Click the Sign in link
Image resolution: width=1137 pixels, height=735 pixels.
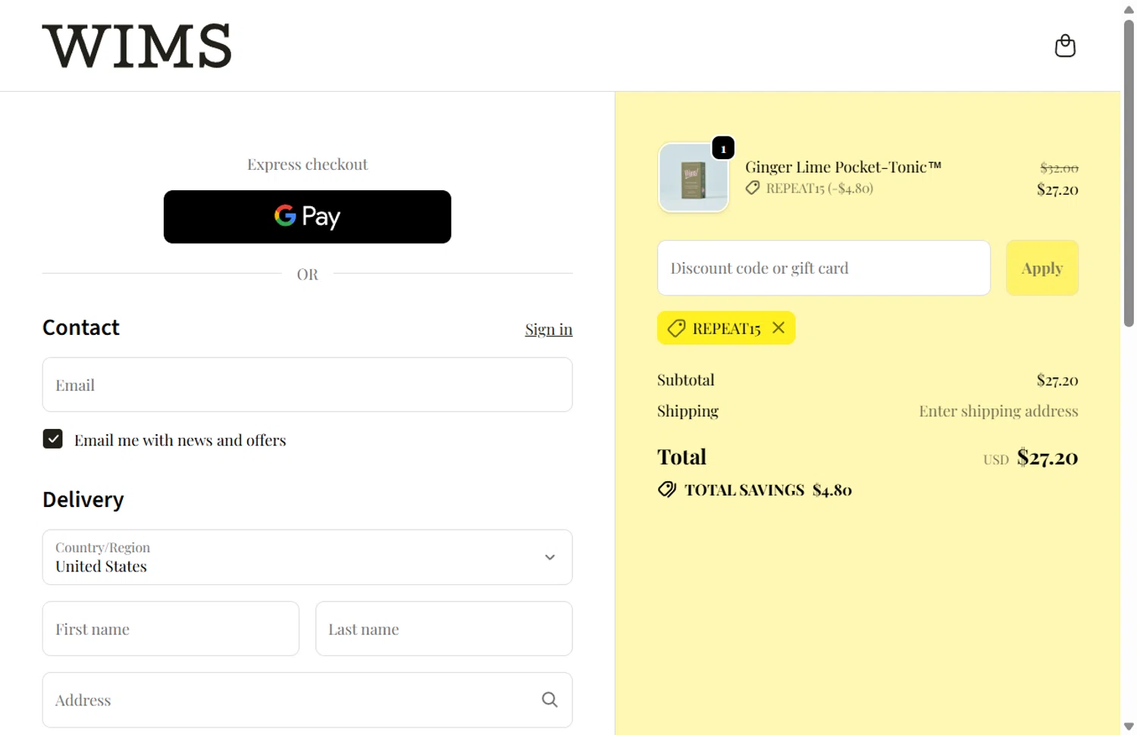[549, 329]
